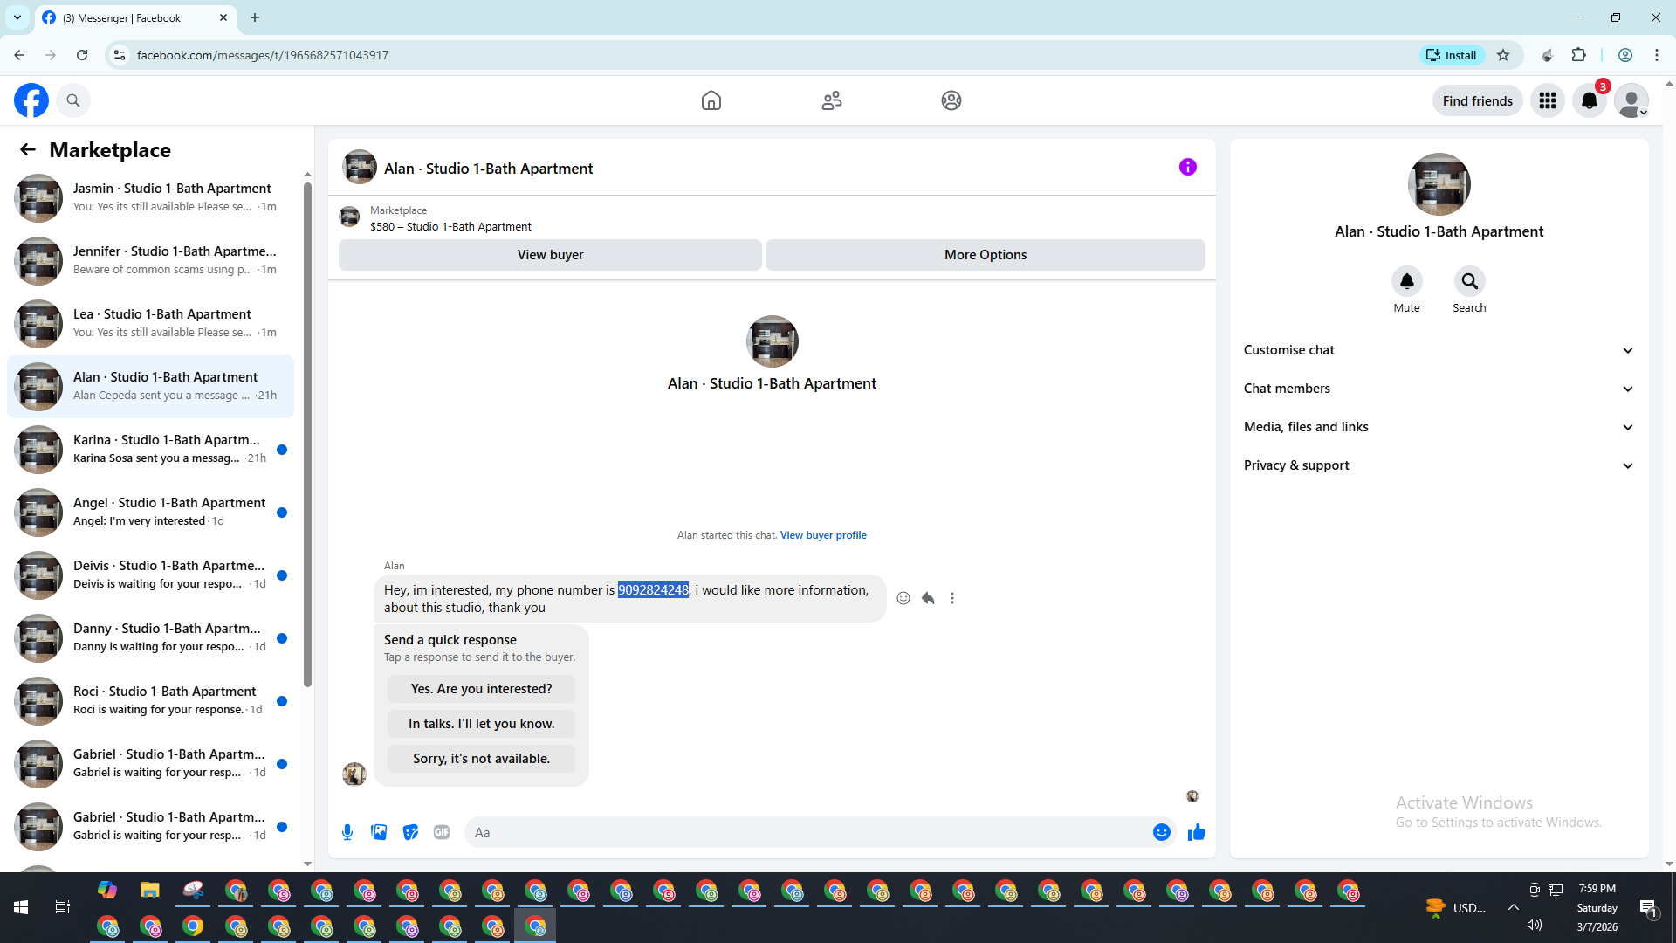This screenshot has width=1676, height=943.
Task: Open a new Chrome tab
Action: pyautogui.click(x=255, y=17)
